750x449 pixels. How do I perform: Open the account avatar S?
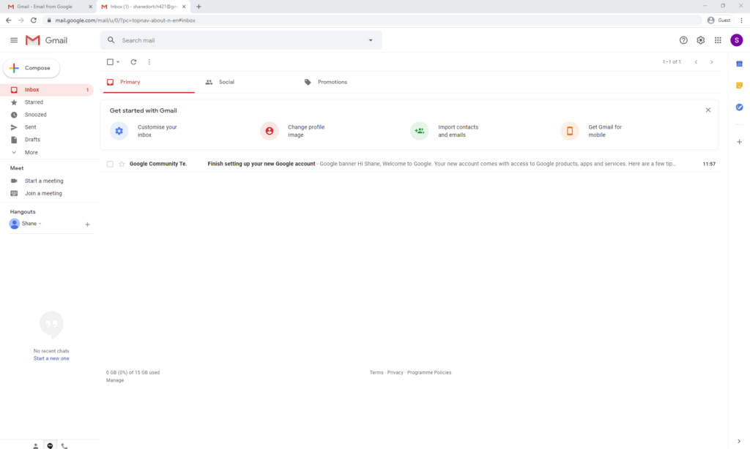pyautogui.click(x=737, y=40)
